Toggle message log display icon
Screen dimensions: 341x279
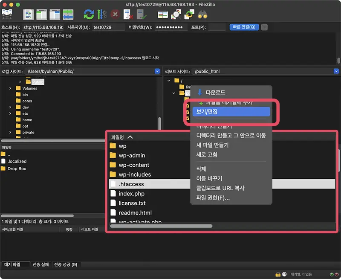coord(28,15)
